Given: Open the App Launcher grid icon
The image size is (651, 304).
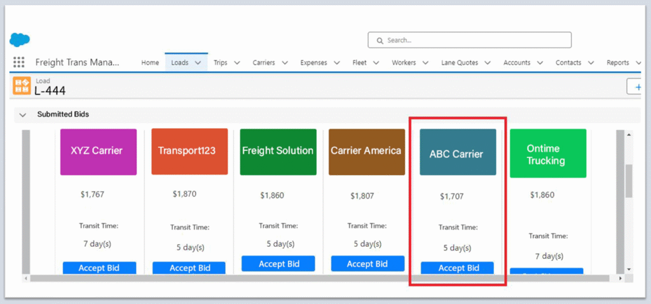Looking at the screenshot, I should tap(19, 62).
